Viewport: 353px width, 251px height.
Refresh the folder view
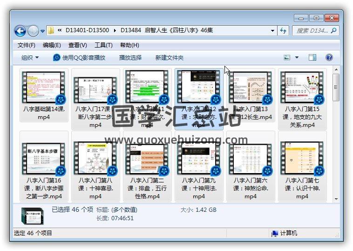pyautogui.click(x=283, y=30)
